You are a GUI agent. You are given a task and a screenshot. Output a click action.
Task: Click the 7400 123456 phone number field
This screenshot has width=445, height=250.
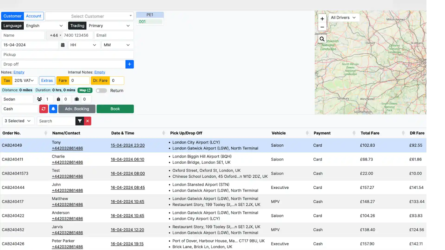click(x=78, y=35)
